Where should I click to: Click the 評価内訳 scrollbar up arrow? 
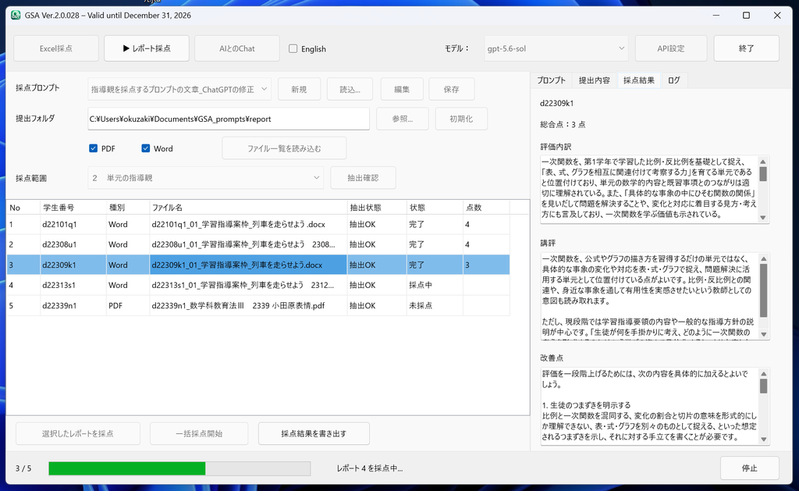point(763,162)
